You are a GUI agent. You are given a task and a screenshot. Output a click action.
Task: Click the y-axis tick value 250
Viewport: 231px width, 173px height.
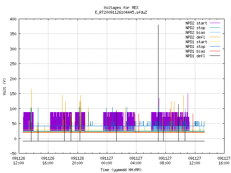point(13,64)
